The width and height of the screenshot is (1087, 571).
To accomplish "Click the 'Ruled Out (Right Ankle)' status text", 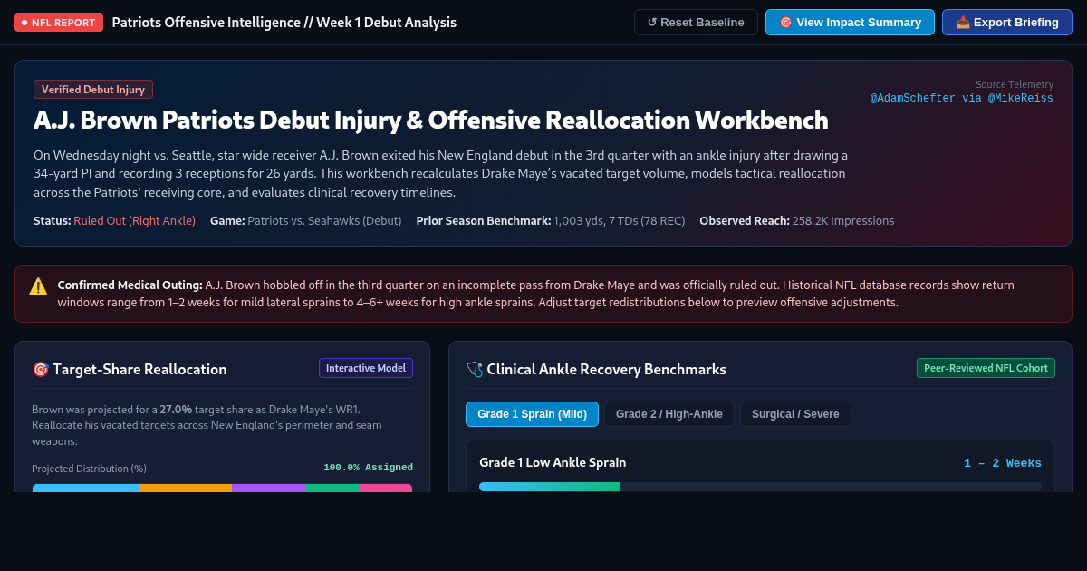I will point(135,220).
